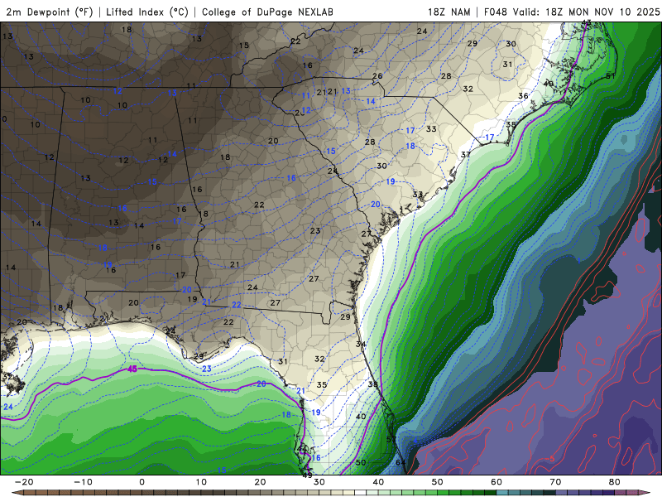Click the "64" dewpoint value near south Florida

pyautogui.click(x=401, y=462)
